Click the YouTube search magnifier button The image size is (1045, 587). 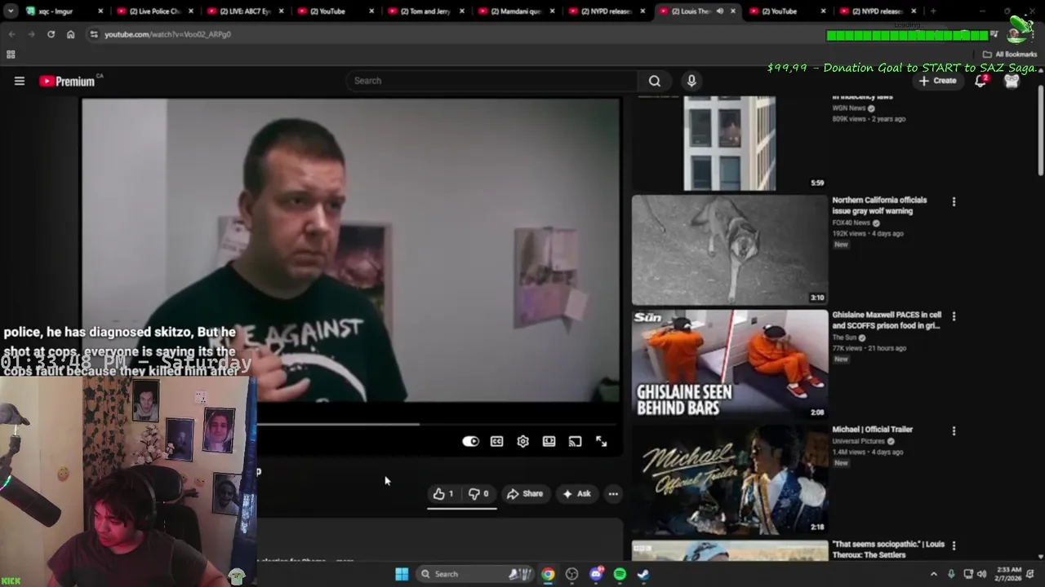pyautogui.click(x=655, y=81)
